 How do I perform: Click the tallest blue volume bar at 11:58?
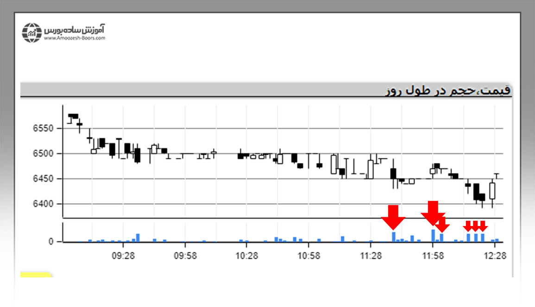point(433,236)
